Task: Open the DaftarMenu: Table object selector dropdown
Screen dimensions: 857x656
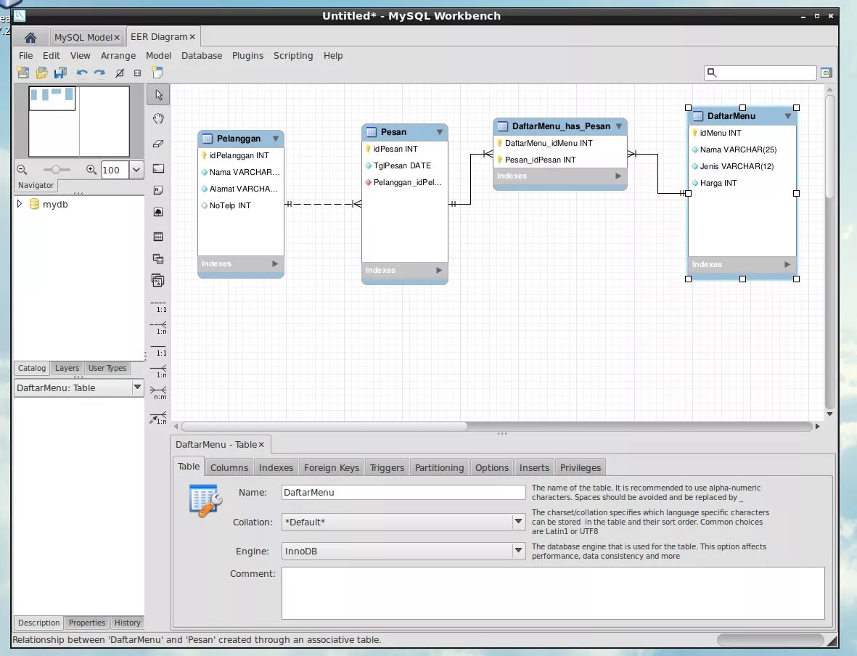Action: (137, 388)
